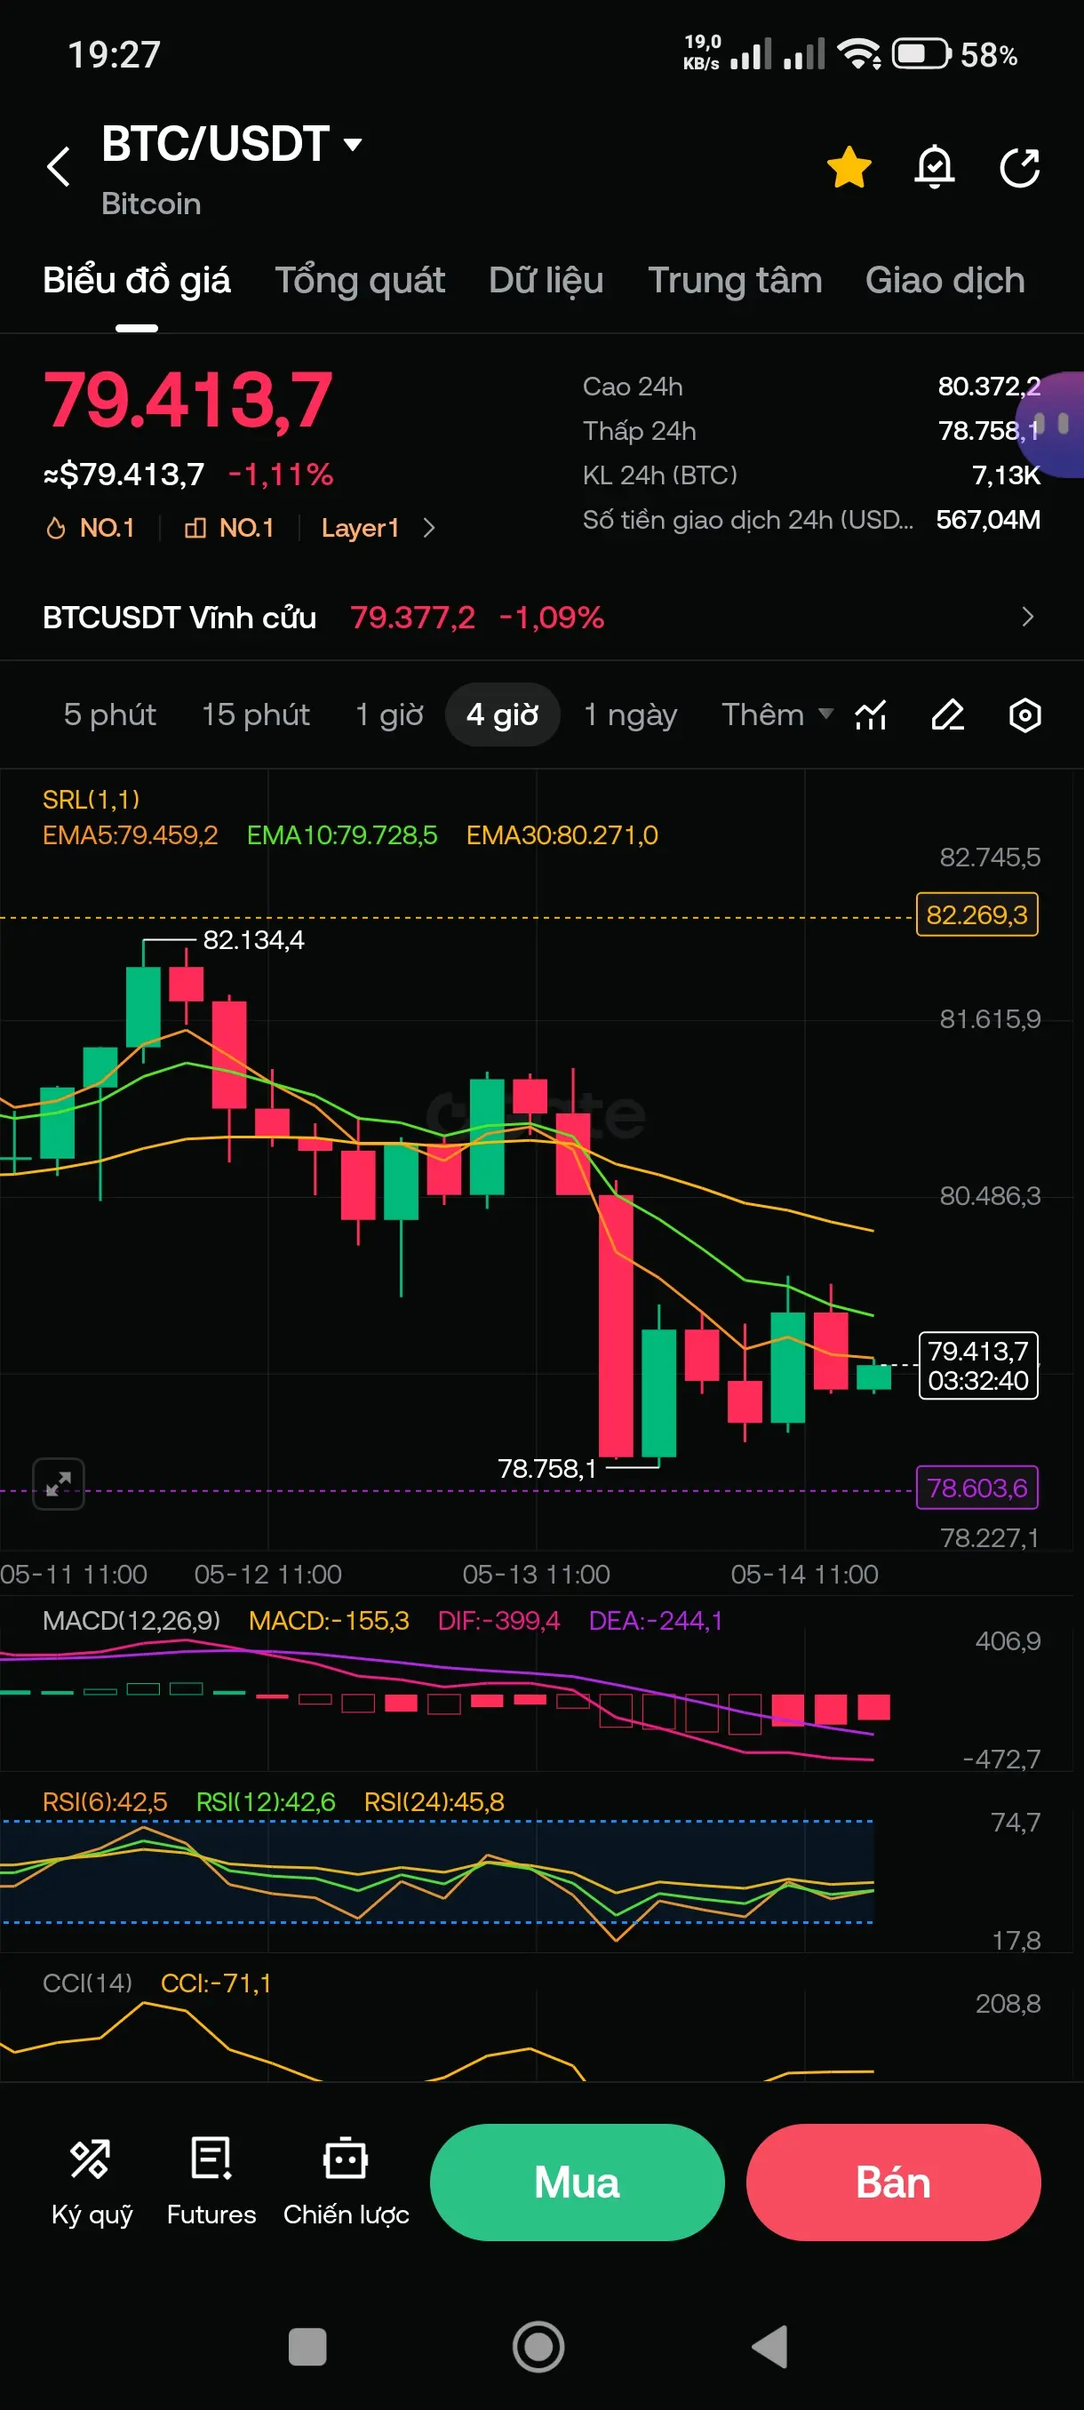Tap the EMA10:79.728,5 indicator value

pos(342,834)
